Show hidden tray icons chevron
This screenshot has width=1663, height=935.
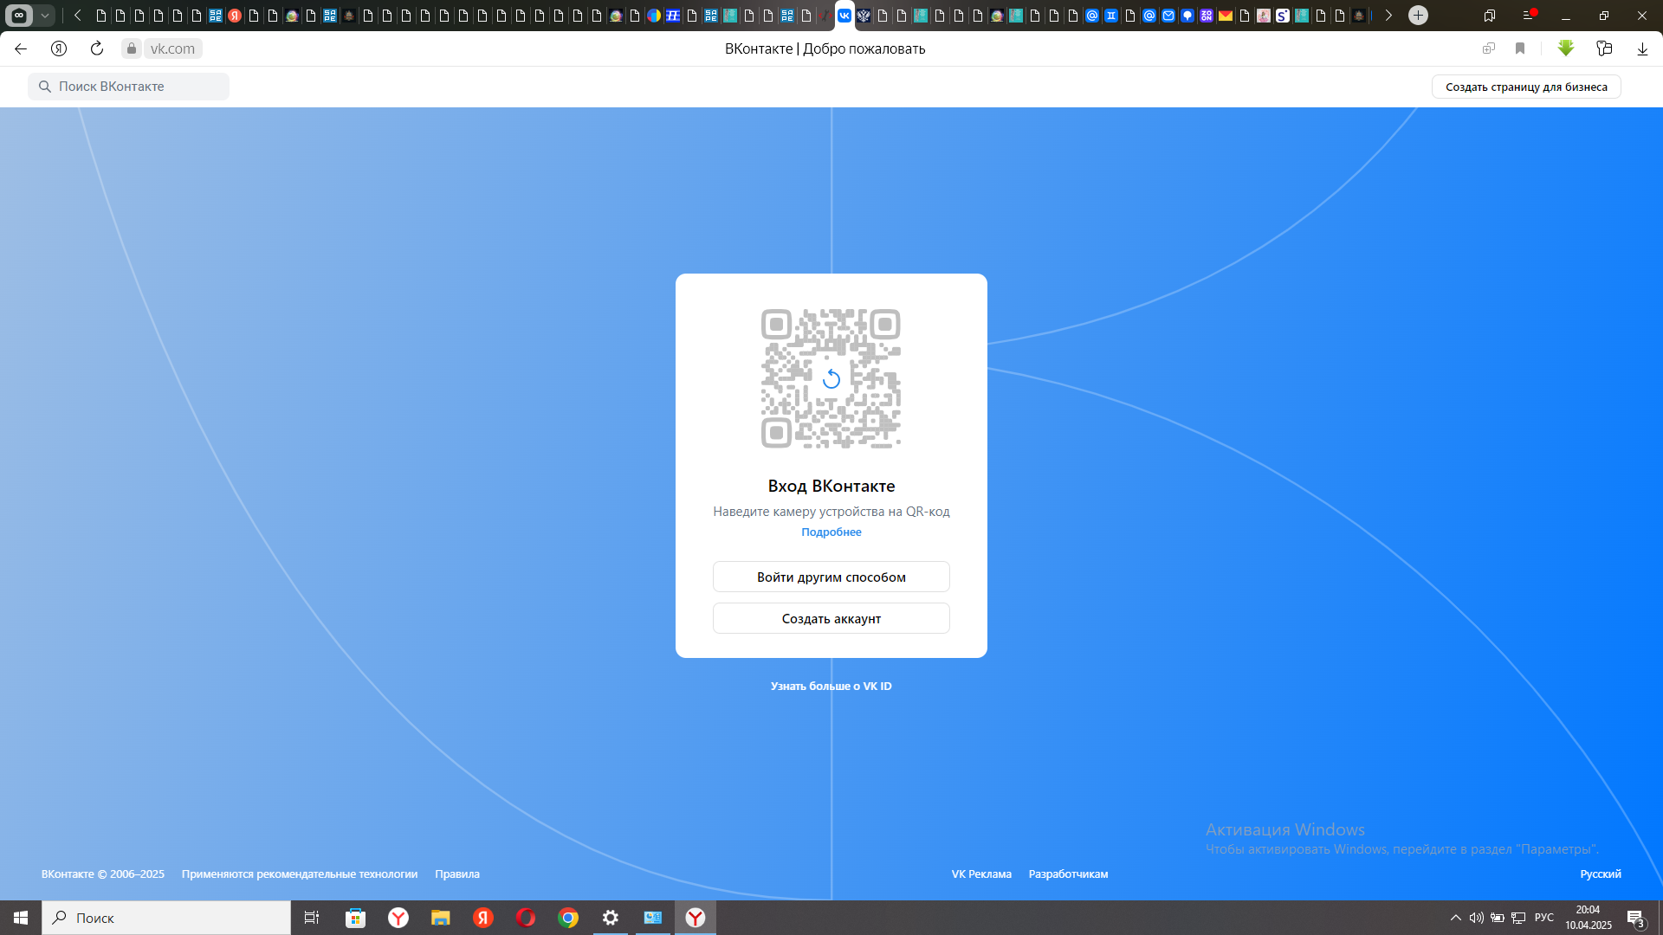point(1456,918)
